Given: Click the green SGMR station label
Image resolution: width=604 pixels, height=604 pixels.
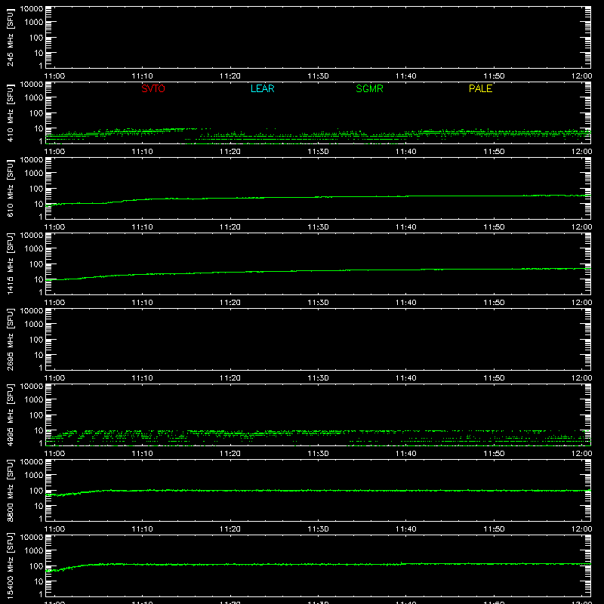Looking at the screenshot, I should pos(369,88).
